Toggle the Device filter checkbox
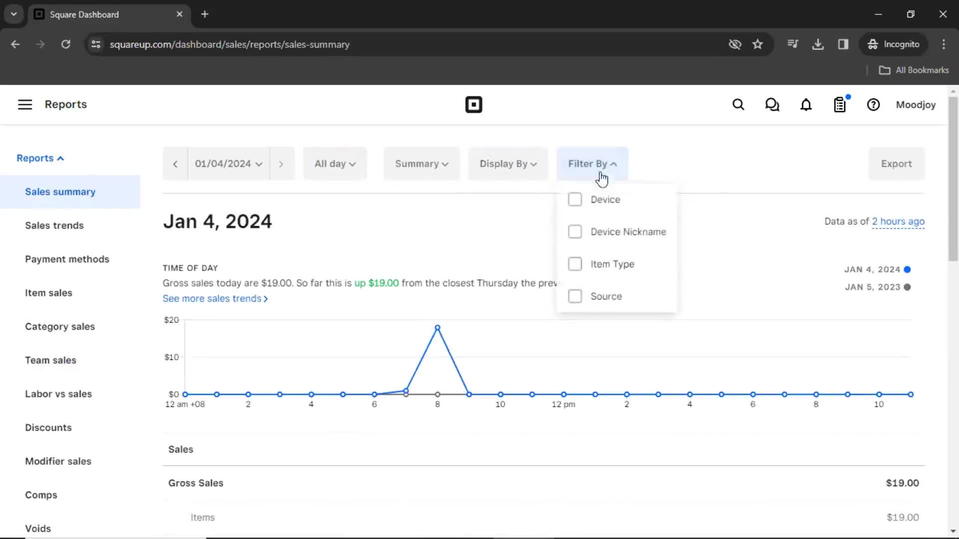 coord(574,200)
